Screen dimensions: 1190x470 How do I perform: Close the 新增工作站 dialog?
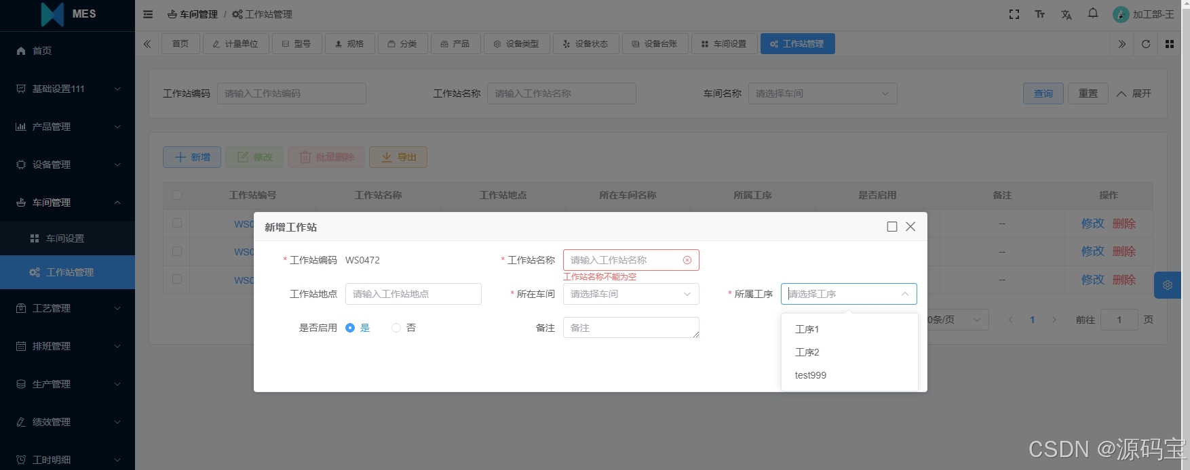910,227
